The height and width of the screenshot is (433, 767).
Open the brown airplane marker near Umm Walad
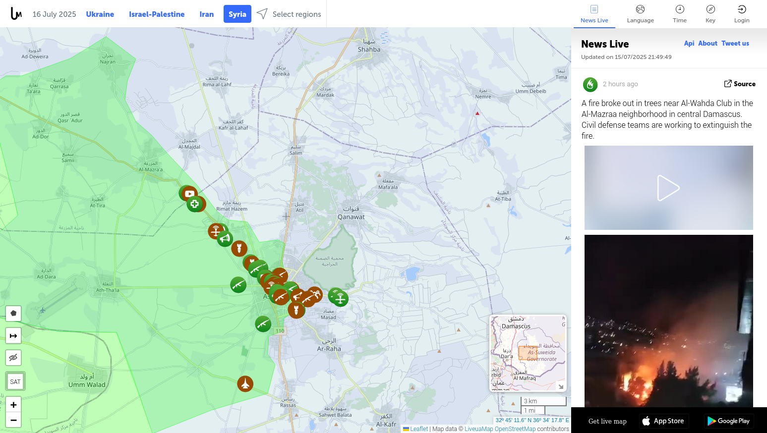[245, 383]
